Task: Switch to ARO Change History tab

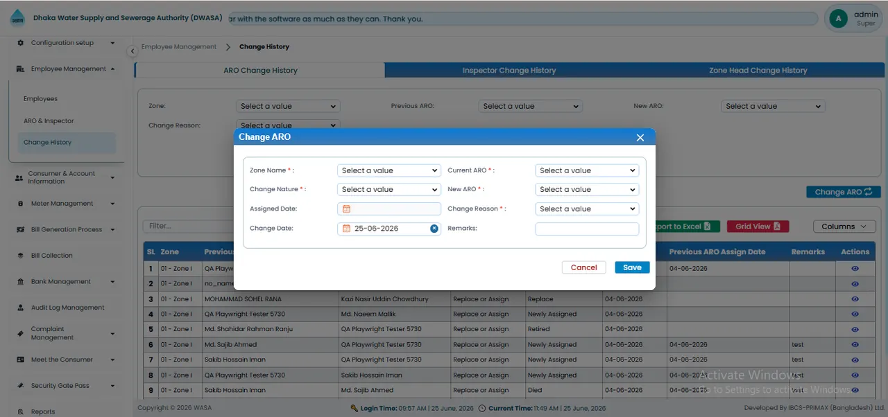Action: (260, 70)
